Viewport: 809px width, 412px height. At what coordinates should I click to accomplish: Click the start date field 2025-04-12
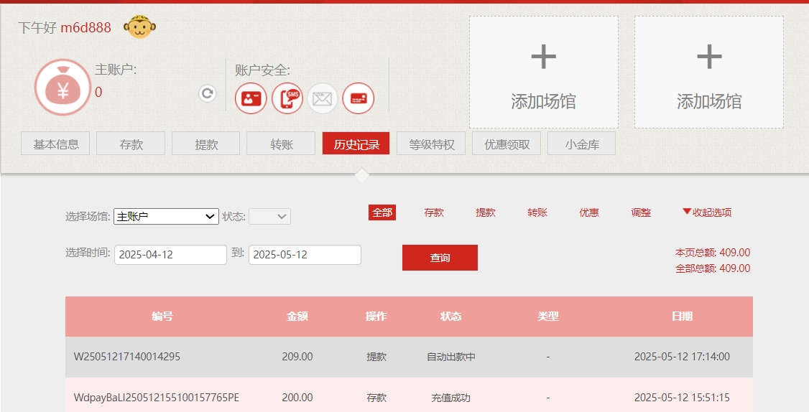pos(170,255)
